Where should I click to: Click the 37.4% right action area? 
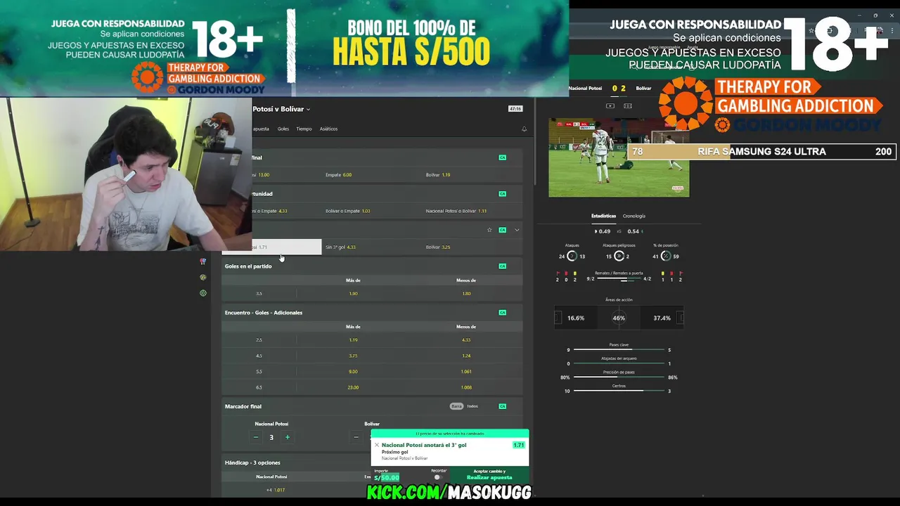(x=662, y=318)
